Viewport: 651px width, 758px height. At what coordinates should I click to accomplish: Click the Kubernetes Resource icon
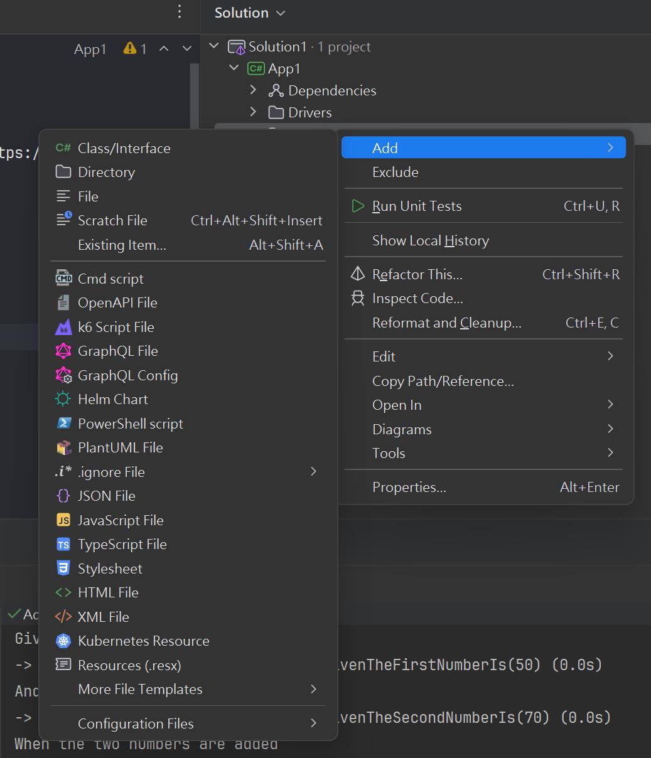coord(63,641)
